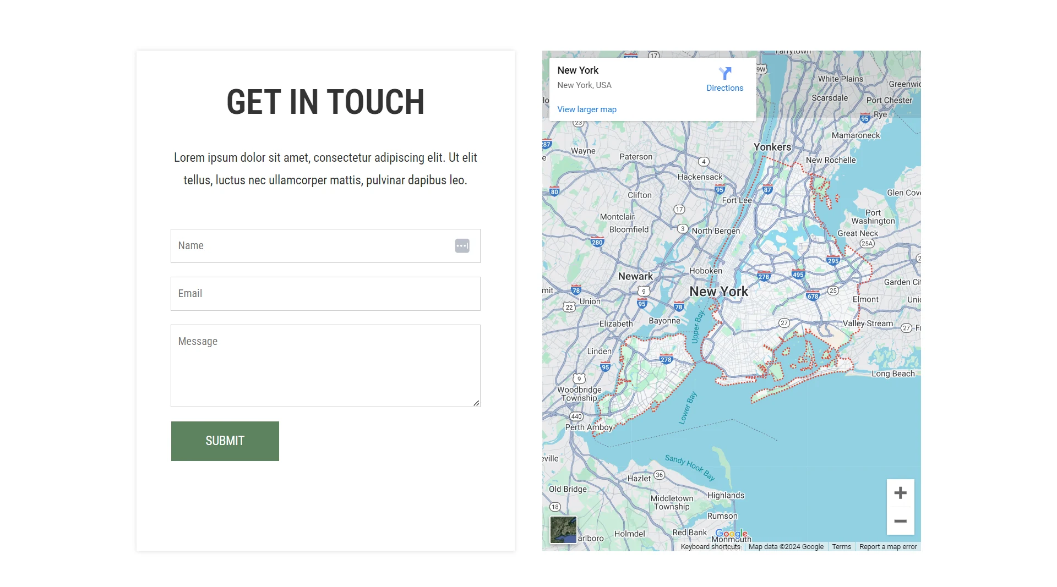This screenshot has height=587, width=1057.
Task: Click the Montclair label on the map
Action: click(617, 217)
